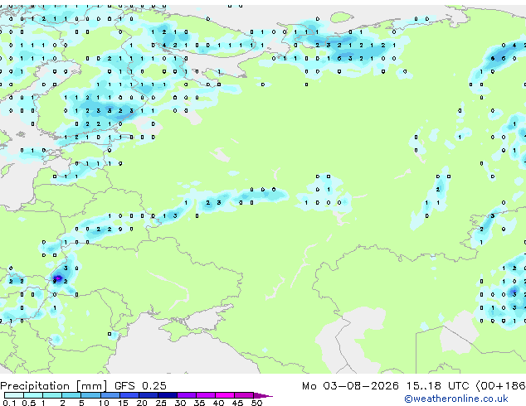Image resolution: width=526 pixels, height=406 pixels.
Task: Click the "Precipitation [mm]" title text
Action: coord(54,386)
